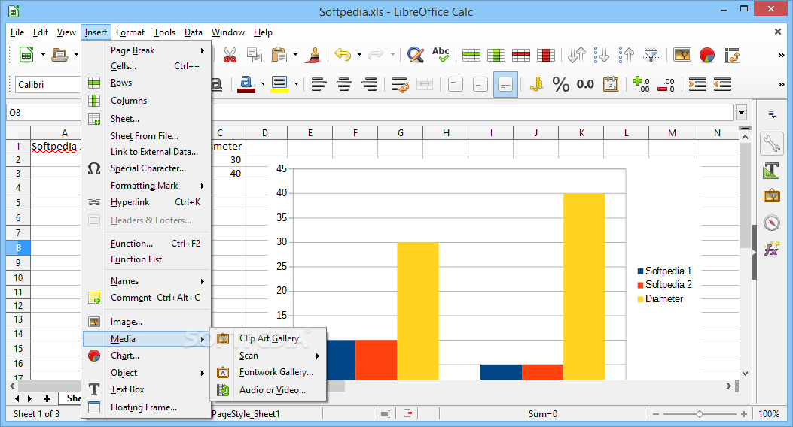Click the zoom out minus button

pyautogui.click(x=656, y=414)
